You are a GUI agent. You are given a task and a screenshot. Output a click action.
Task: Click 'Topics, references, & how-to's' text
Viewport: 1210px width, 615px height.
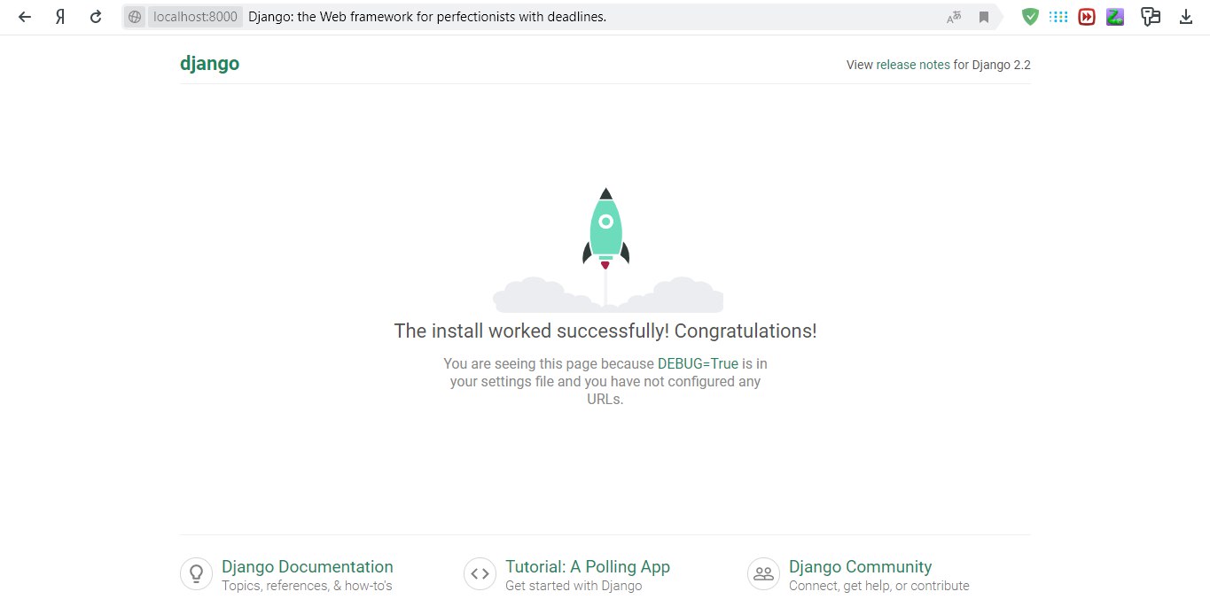[307, 586]
